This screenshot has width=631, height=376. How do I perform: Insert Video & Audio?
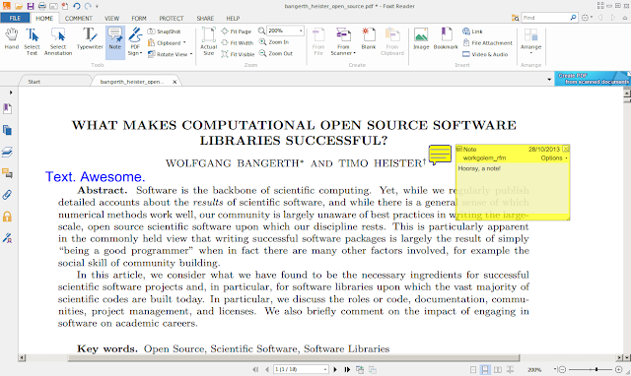point(485,54)
